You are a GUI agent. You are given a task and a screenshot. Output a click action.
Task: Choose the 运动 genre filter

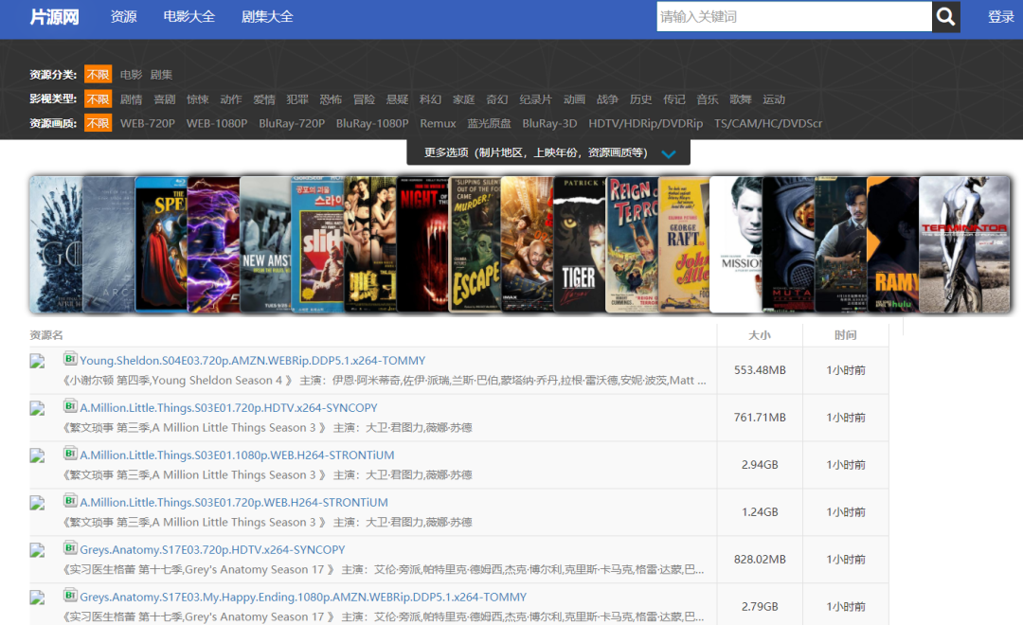[774, 99]
